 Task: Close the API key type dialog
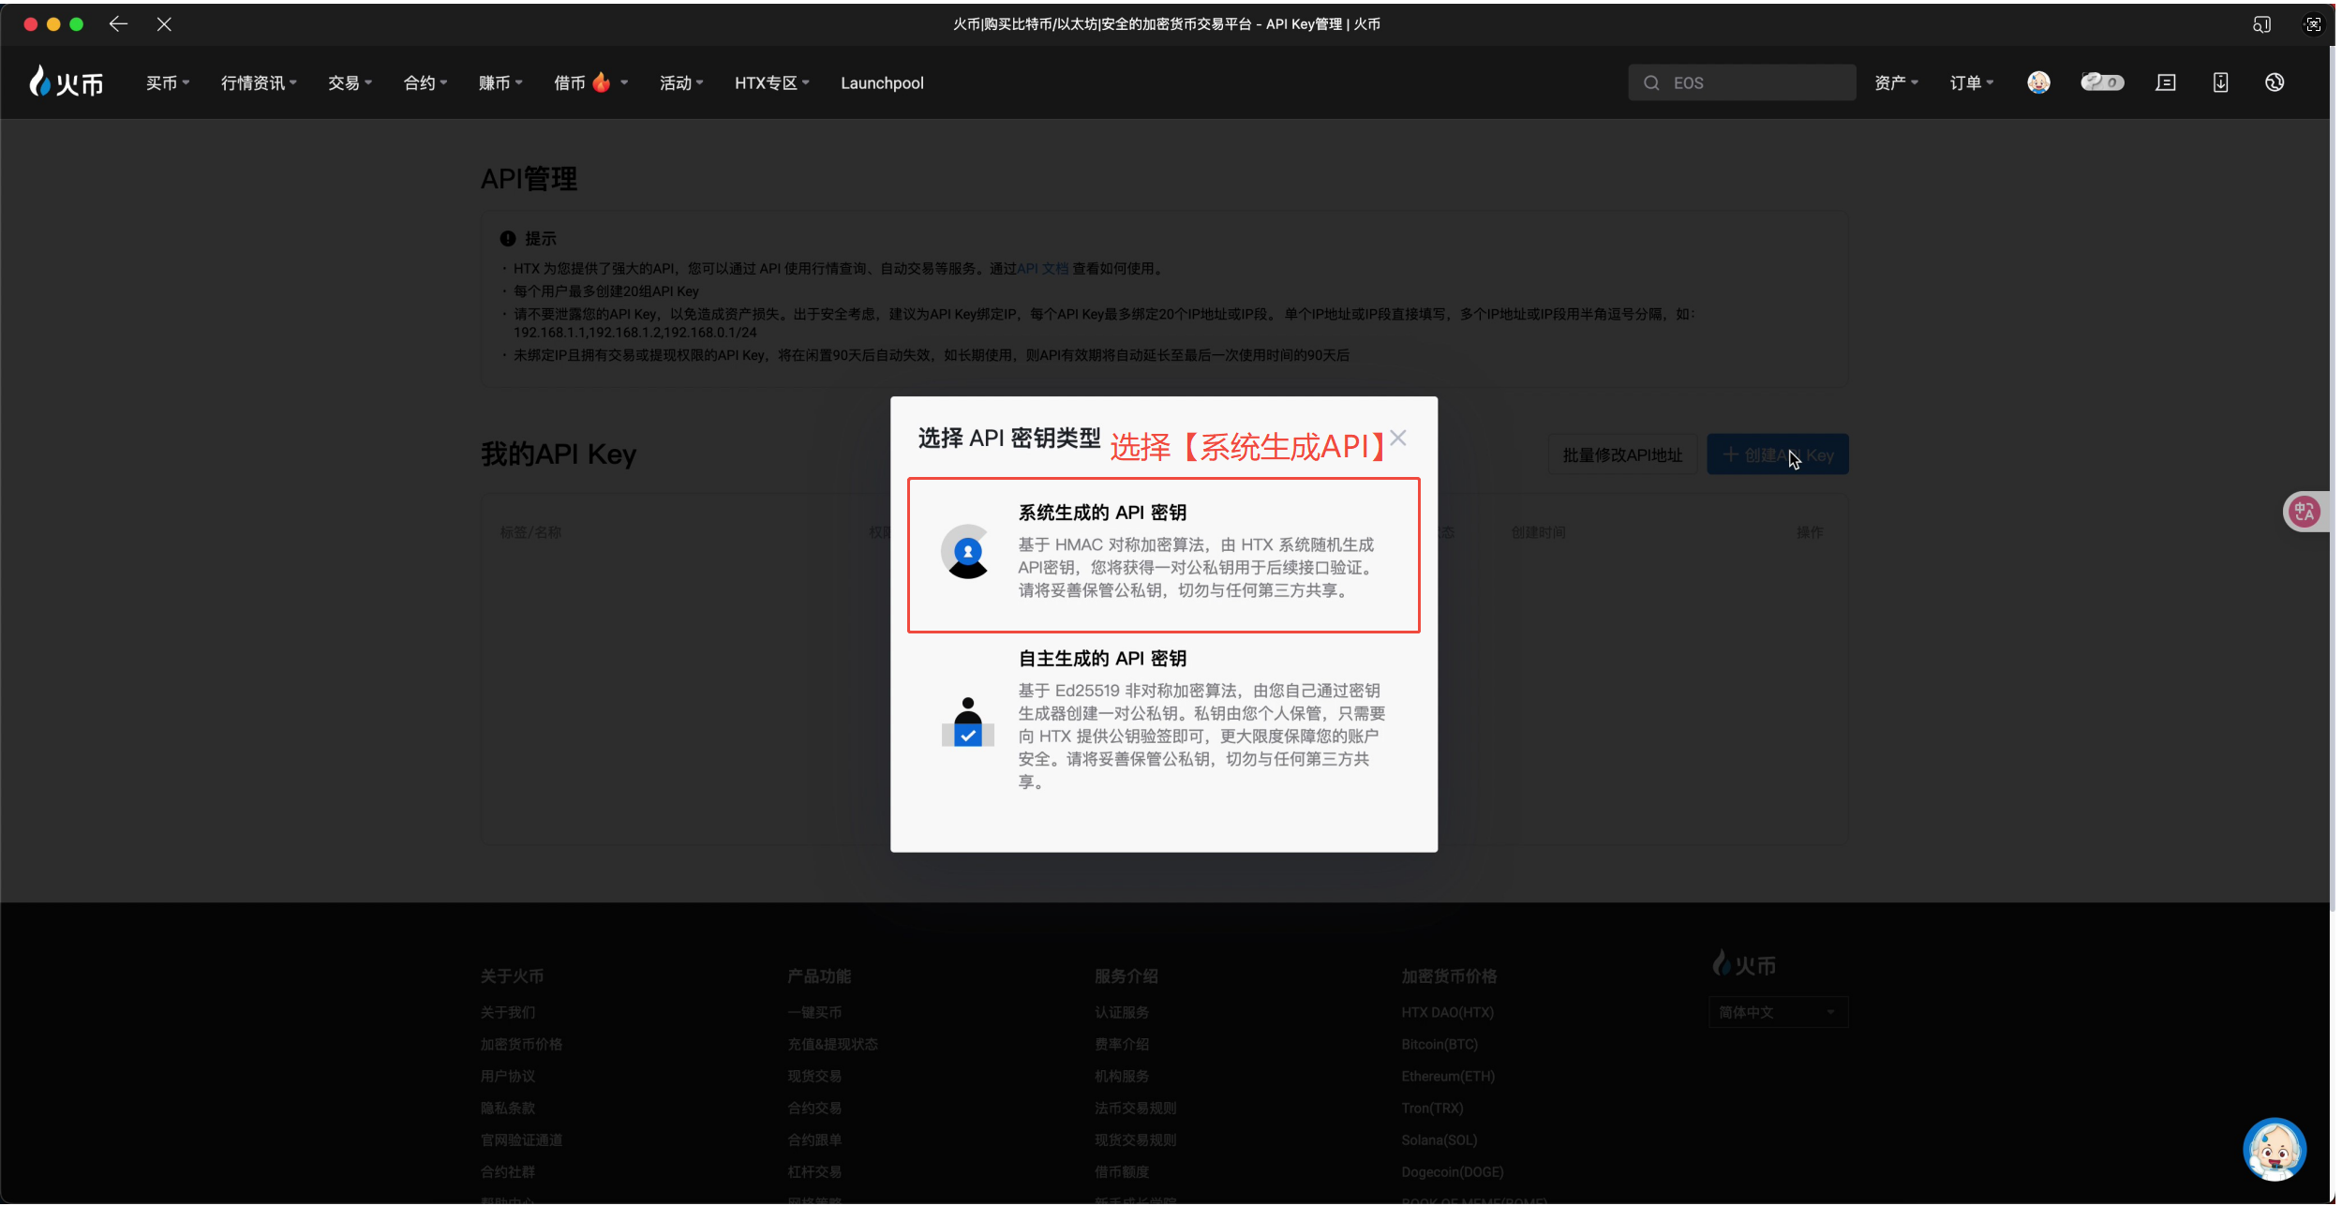point(1397,439)
